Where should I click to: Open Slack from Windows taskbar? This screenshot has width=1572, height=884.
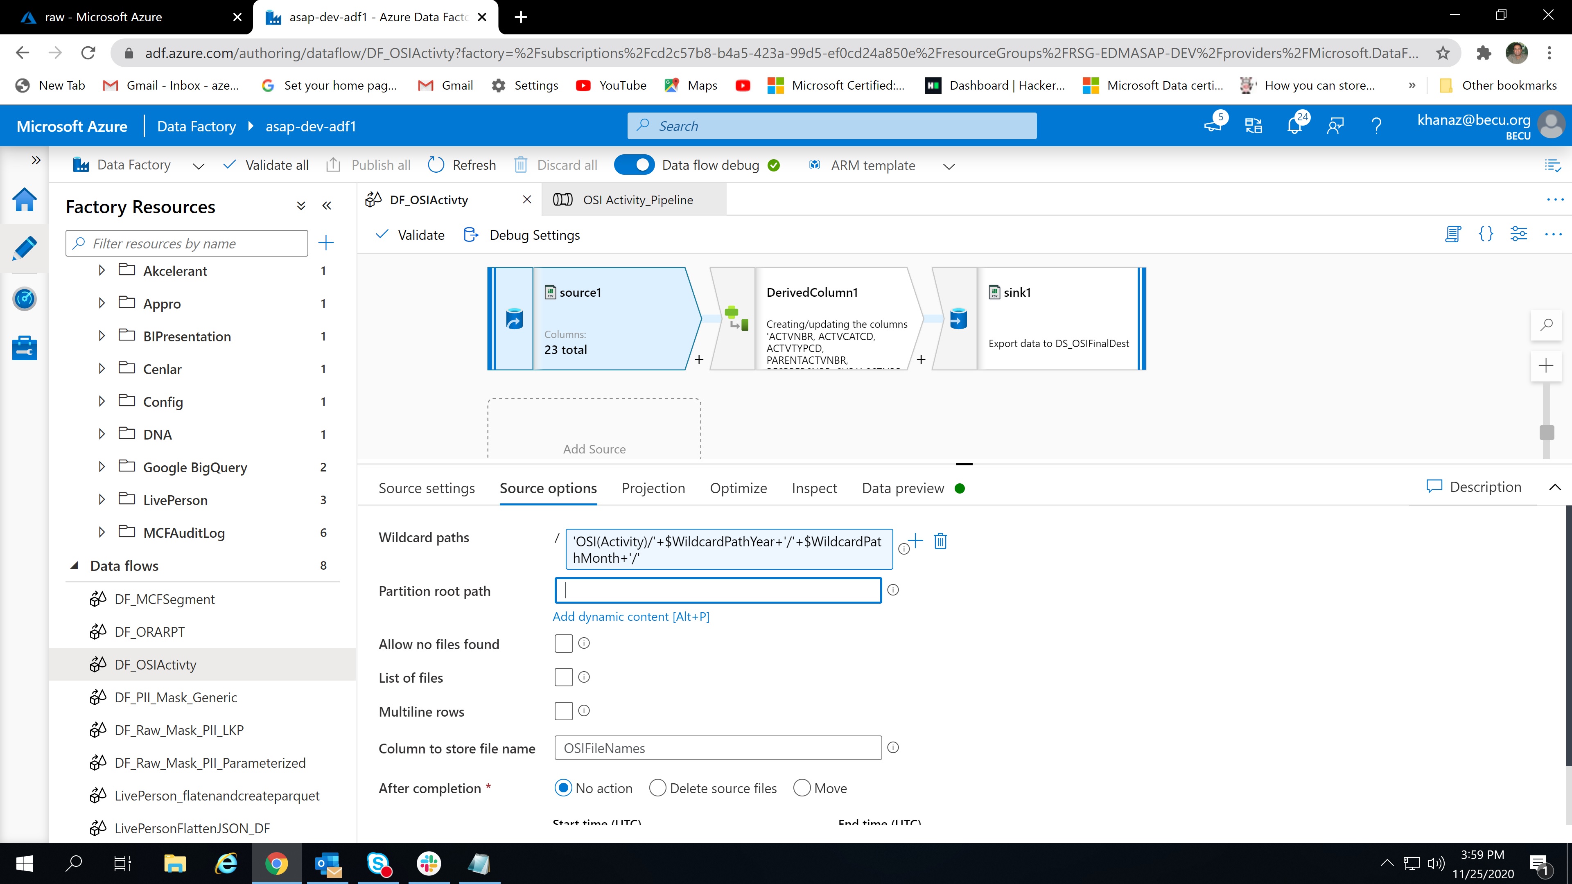pyautogui.click(x=429, y=864)
